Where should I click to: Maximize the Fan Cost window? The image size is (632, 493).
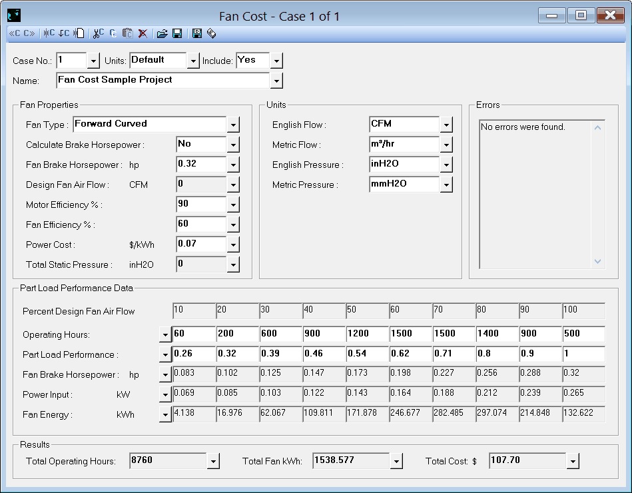581,16
